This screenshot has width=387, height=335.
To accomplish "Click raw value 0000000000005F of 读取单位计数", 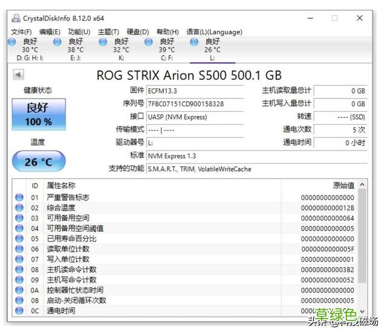I will [x=328, y=249].
